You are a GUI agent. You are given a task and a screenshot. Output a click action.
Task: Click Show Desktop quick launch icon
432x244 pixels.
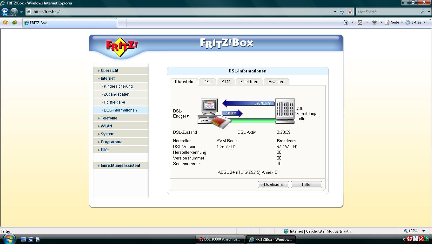pos(23,239)
